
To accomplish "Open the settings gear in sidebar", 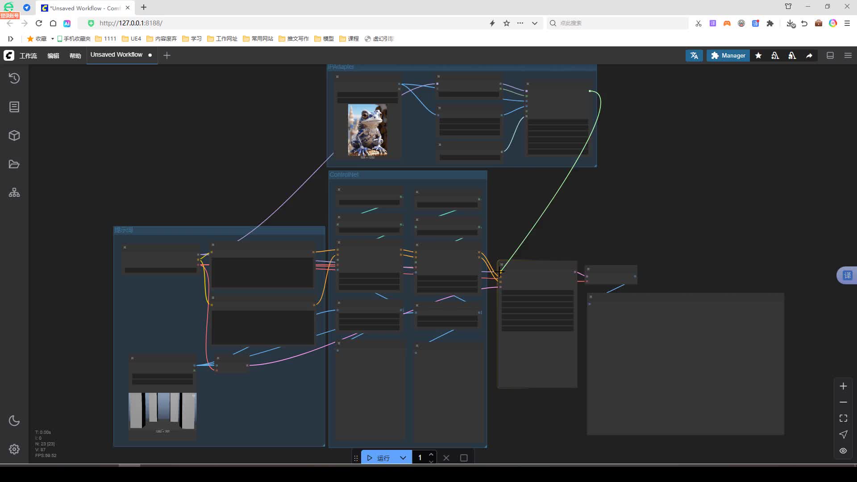I will point(14,449).
